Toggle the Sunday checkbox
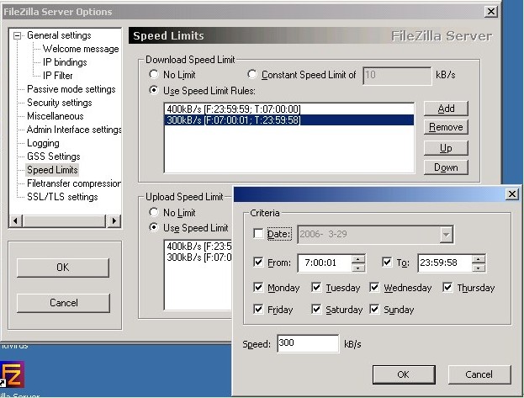 click(x=374, y=310)
